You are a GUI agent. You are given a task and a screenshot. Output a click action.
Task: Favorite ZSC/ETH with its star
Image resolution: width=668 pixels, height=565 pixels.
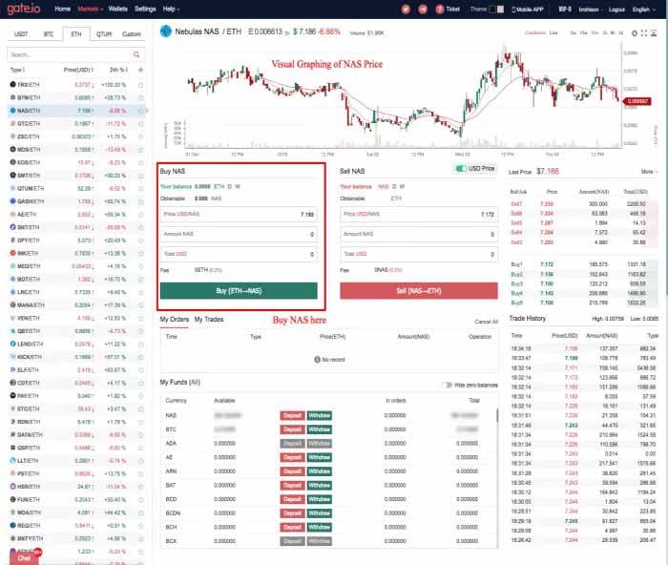point(140,136)
